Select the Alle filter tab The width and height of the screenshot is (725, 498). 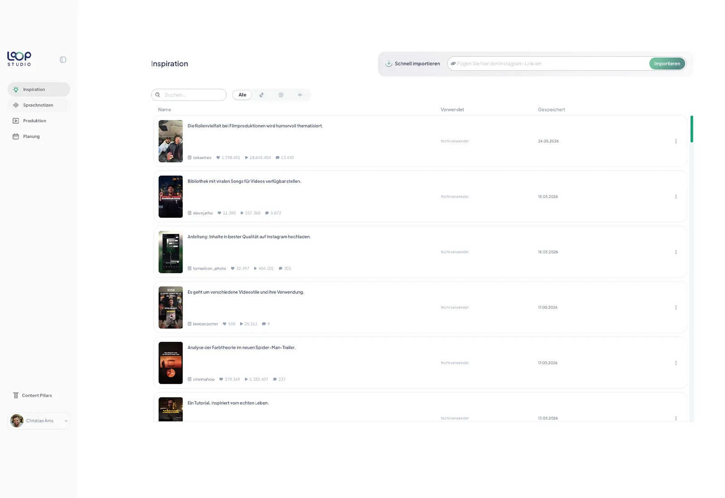pyautogui.click(x=242, y=95)
